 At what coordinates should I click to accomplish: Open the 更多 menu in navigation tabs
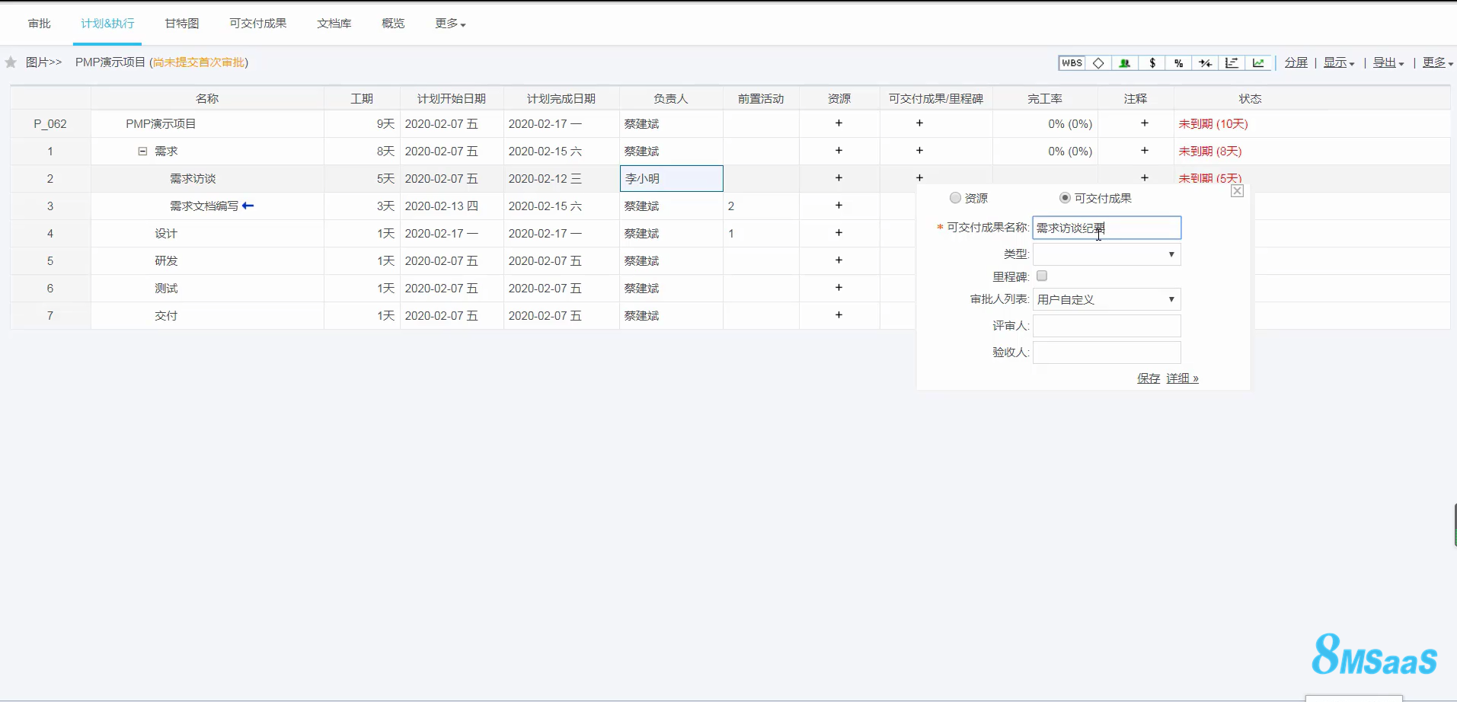[x=450, y=24]
